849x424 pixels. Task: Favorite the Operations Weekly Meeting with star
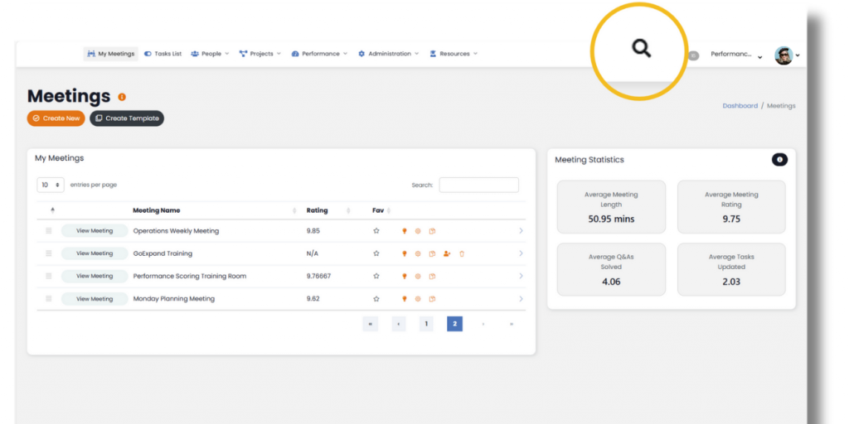376,231
